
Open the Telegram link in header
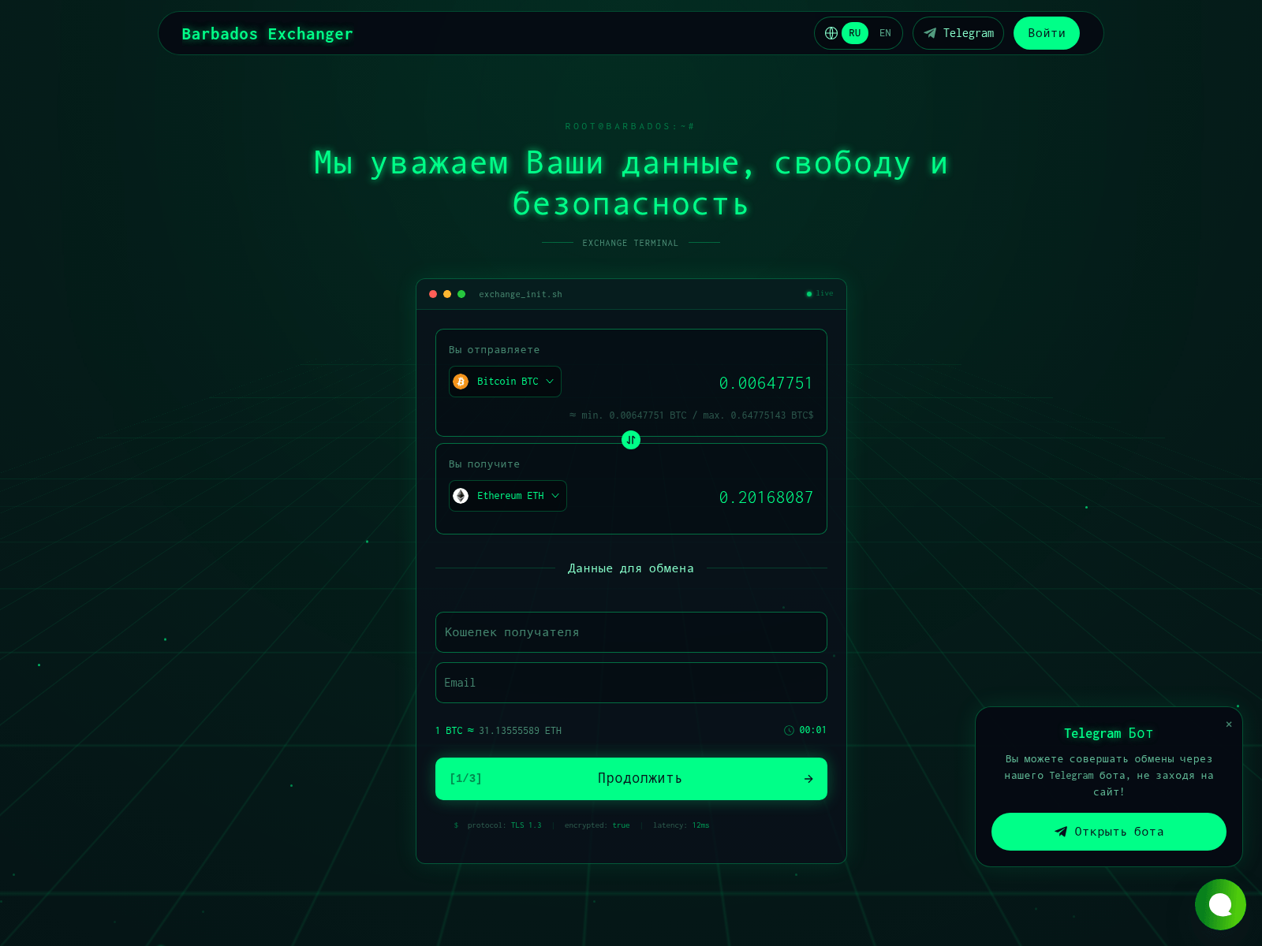click(x=958, y=33)
